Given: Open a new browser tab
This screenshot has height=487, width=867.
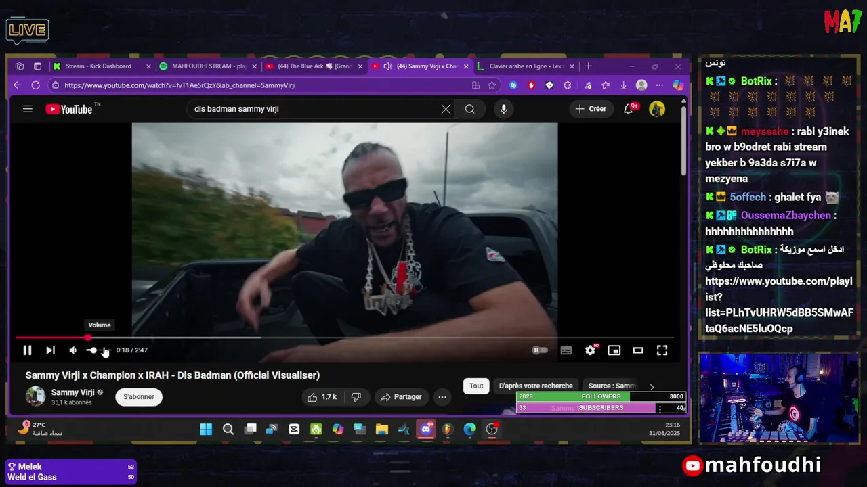Looking at the screenshot, I should pyautogui.click(x=588, y=66).
